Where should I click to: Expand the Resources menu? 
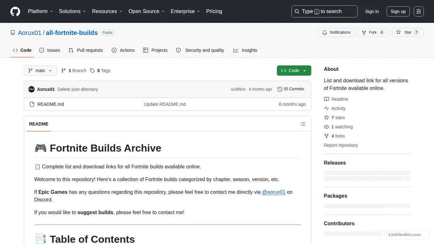107,11
